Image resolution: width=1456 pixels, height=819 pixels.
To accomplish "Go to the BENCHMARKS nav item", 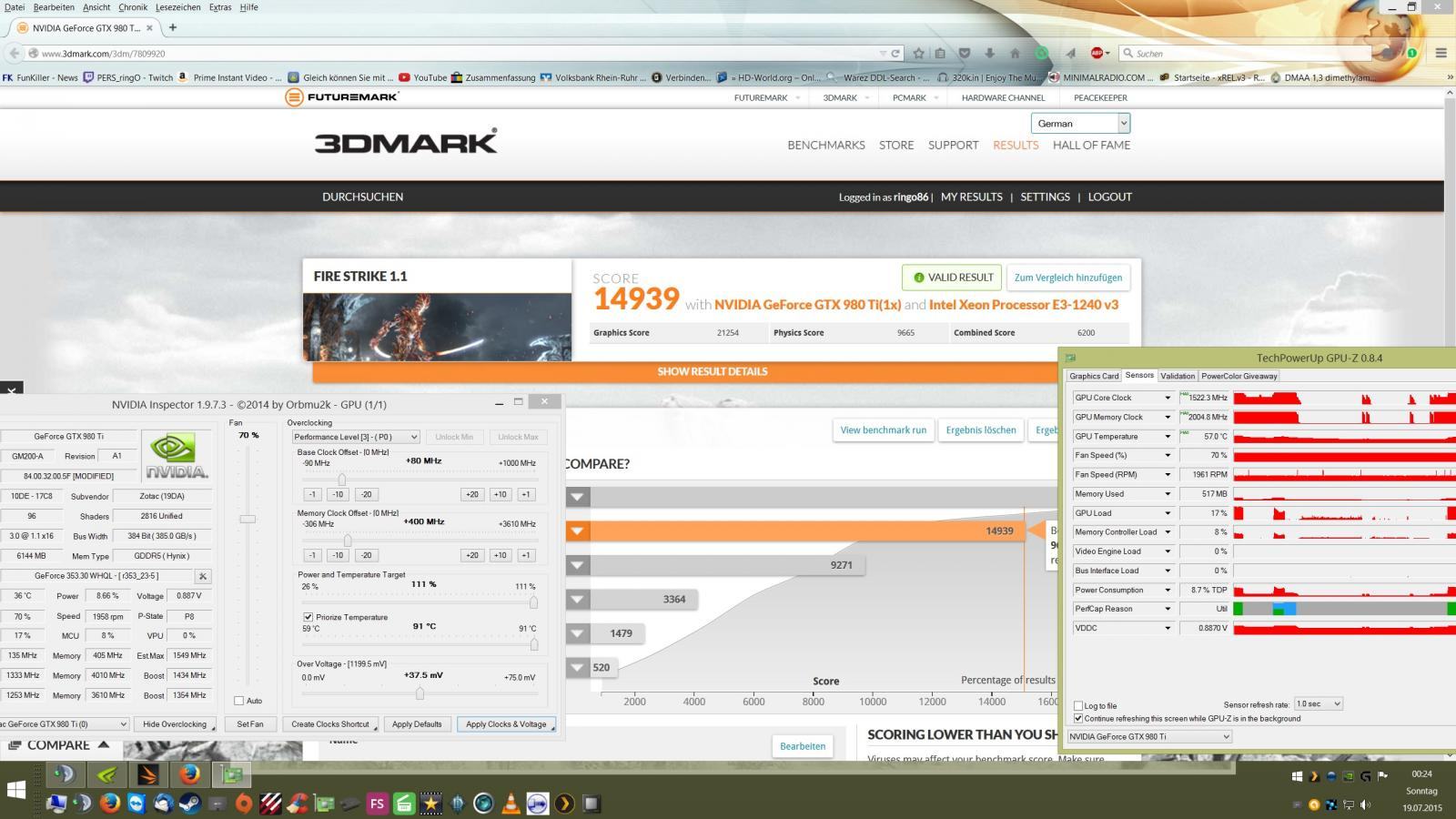I will coord(826,146).
